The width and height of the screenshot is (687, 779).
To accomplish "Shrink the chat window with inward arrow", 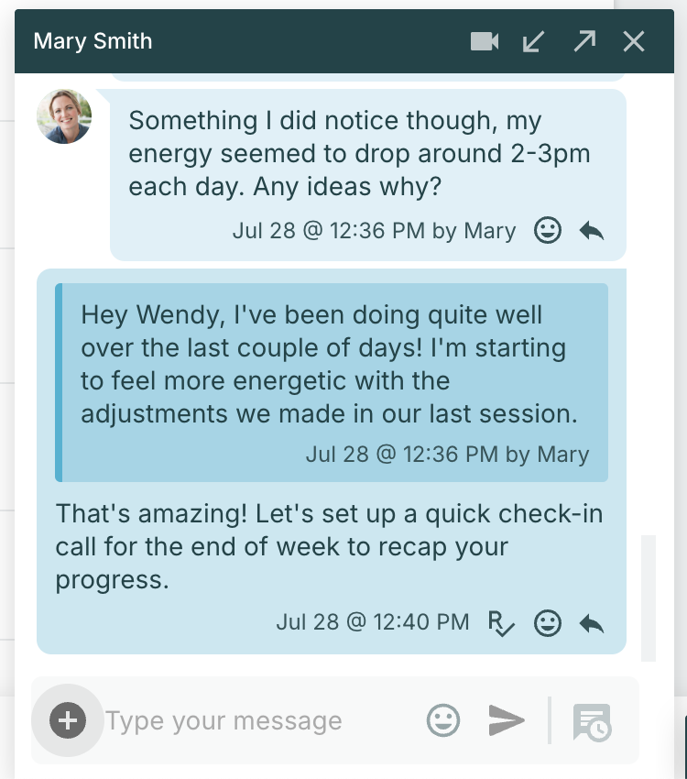I will (x=534, y=41).
